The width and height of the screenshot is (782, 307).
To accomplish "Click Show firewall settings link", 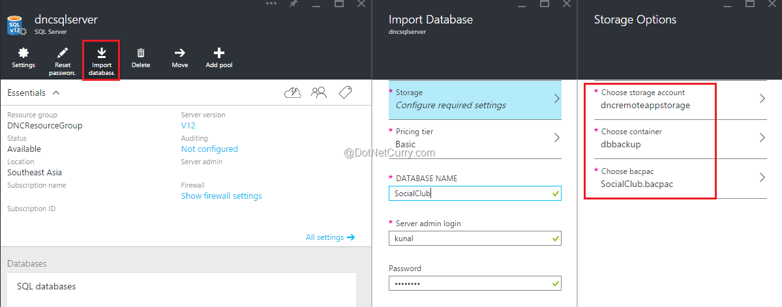I will coord(222,196).
